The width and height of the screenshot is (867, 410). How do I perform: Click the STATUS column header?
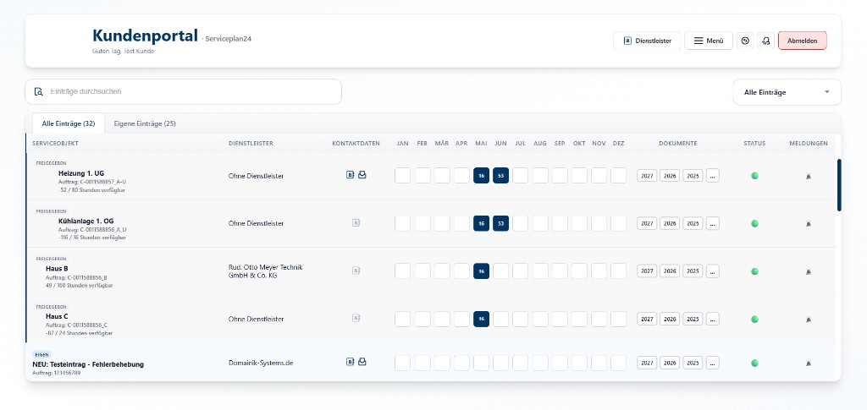pos(754,144)
